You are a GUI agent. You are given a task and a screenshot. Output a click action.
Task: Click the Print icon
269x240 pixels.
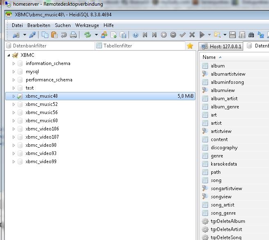tap(73, 35)
